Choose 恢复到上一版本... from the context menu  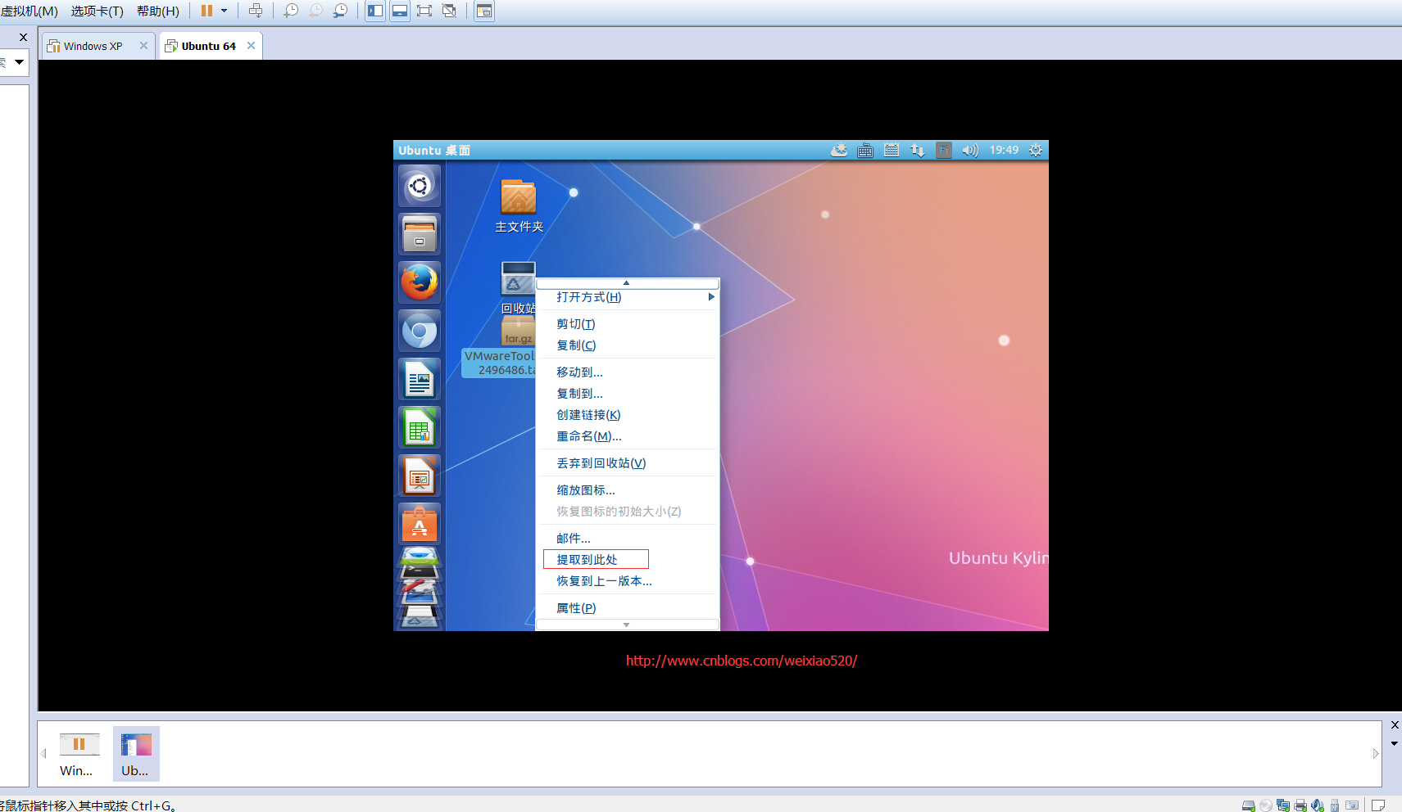628,581
